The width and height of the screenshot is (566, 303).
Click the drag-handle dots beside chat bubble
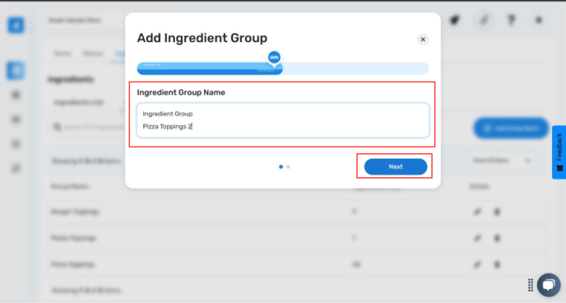point(531,285)
